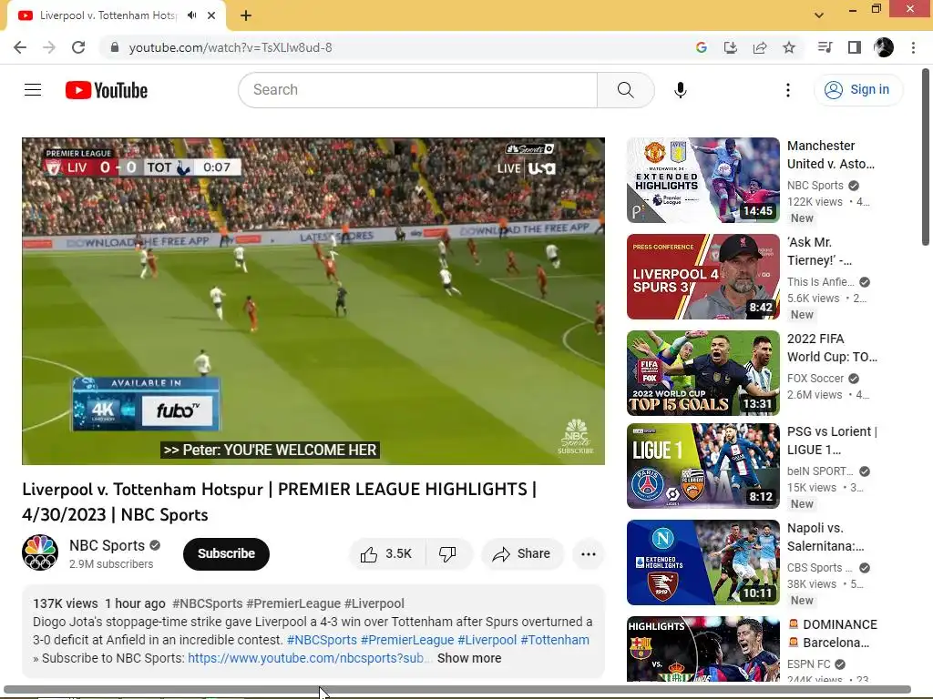Expand description with Show more
The width and height of the screenshot is (933, 699).
click(x=469, y=658)
